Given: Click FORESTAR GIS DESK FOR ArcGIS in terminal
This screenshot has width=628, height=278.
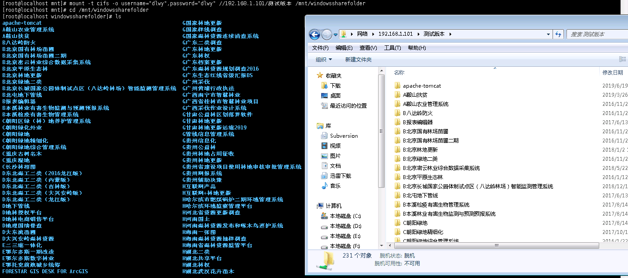Looking at the screenshot, I should 45,271.
